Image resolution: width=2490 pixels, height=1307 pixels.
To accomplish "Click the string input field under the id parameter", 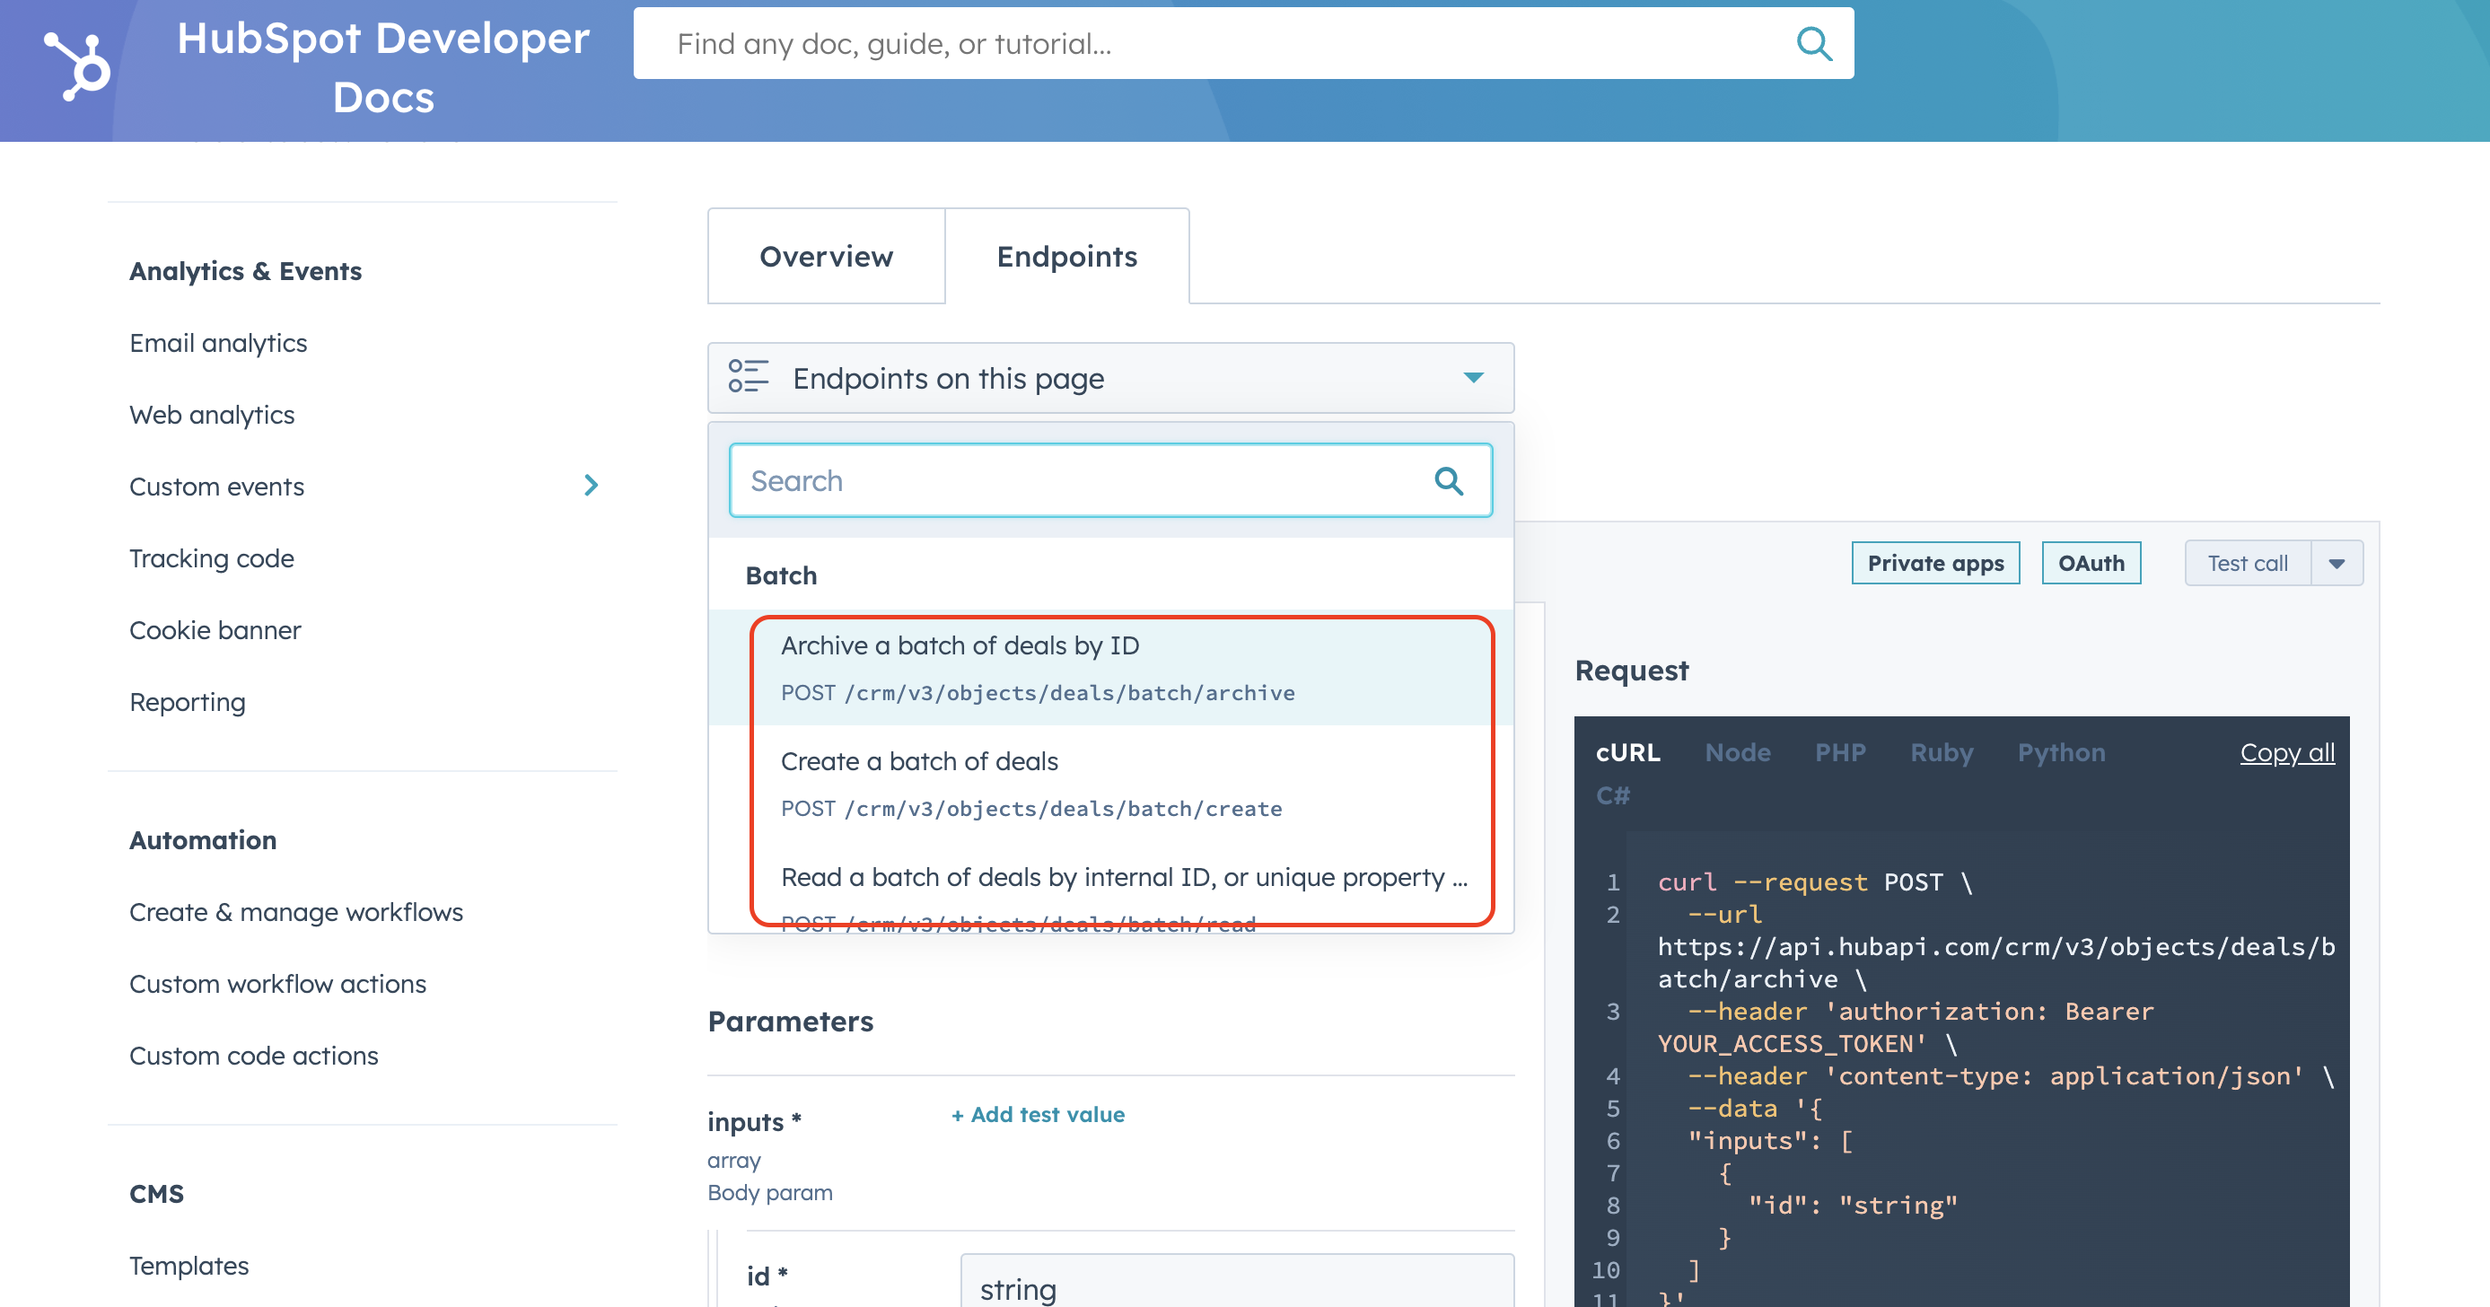I will 1235,1285.
